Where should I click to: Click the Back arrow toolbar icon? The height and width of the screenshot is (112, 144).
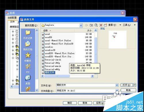(86, 25)
